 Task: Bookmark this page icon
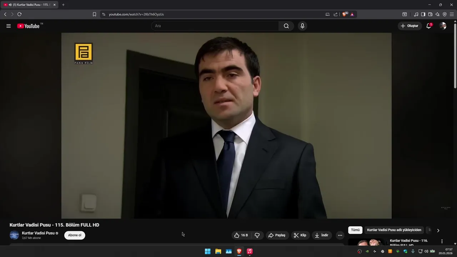pos(94,14)
